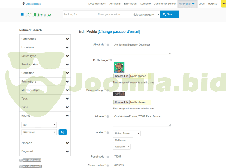Click the help icon next to Address
Image resolution: width=226 pixels, height=168 pixels.
[108, 117]
